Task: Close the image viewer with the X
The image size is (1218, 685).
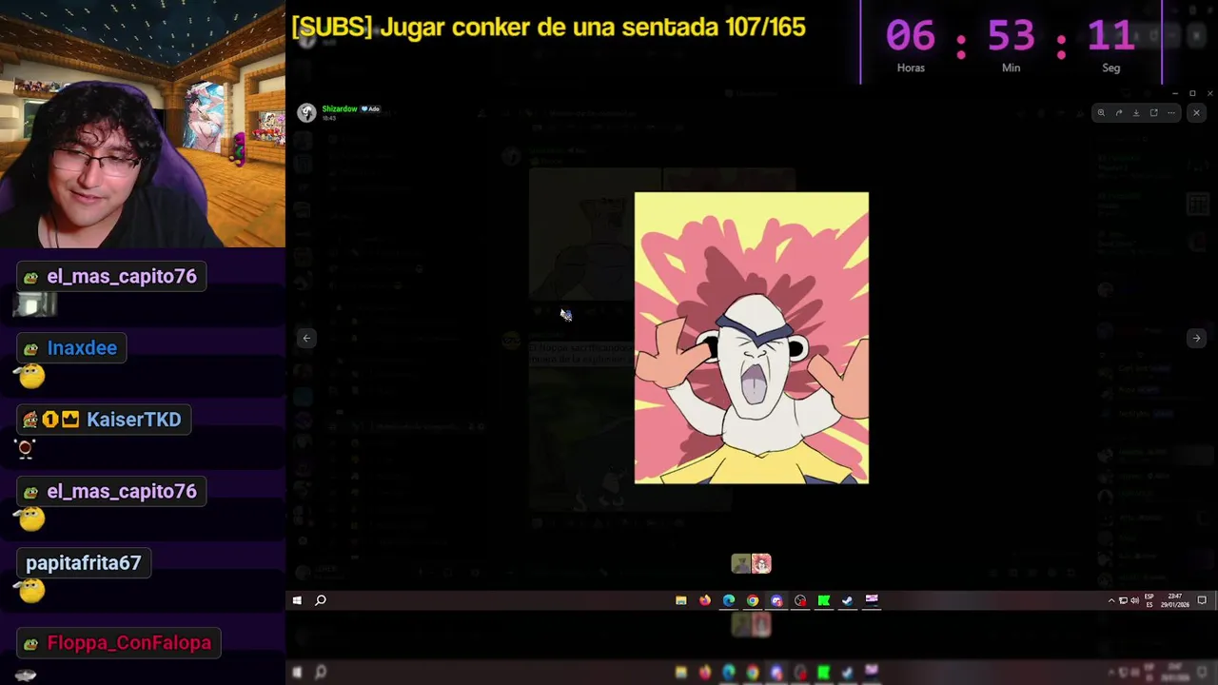Action: click(x=1196, y=112)
